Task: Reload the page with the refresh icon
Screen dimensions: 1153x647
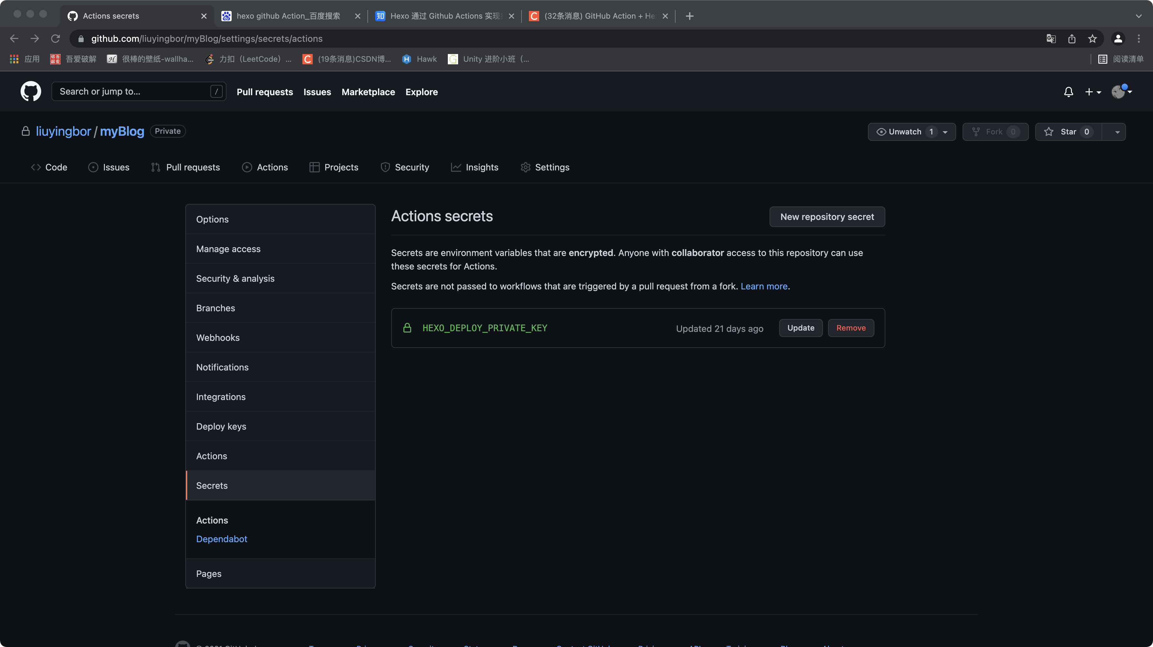Action: (55, 39)
